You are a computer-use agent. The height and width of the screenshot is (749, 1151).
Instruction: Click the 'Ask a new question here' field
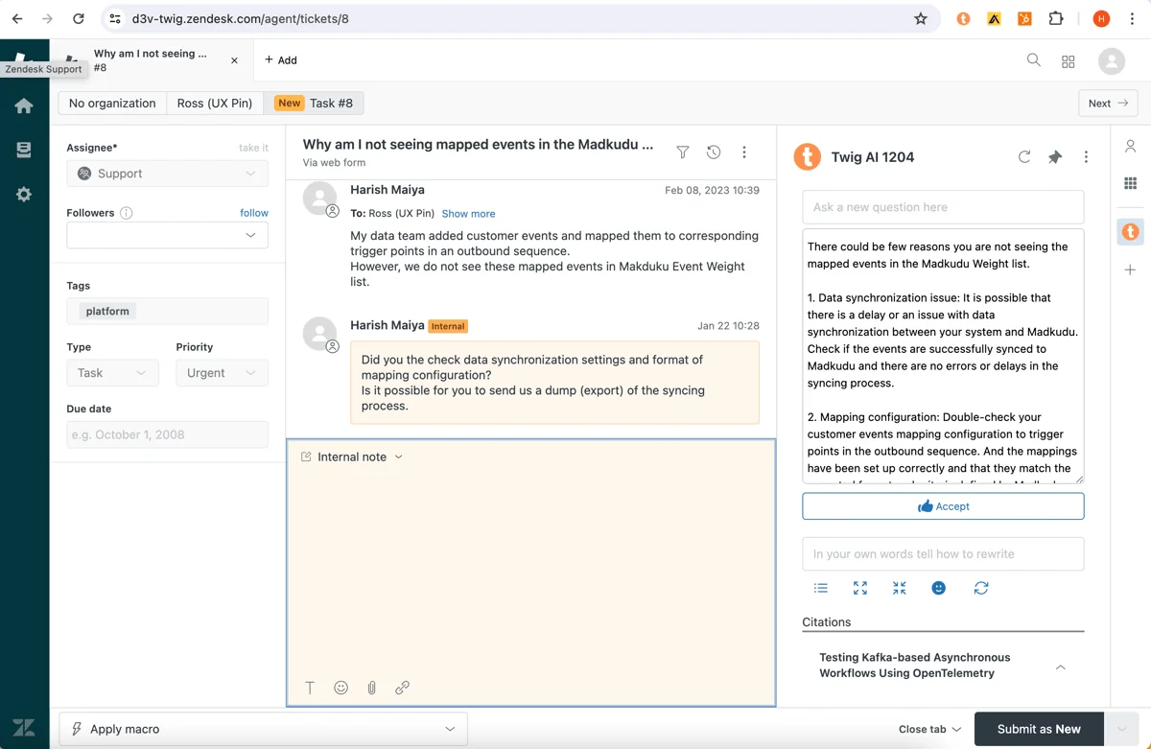tap(943, 207)
